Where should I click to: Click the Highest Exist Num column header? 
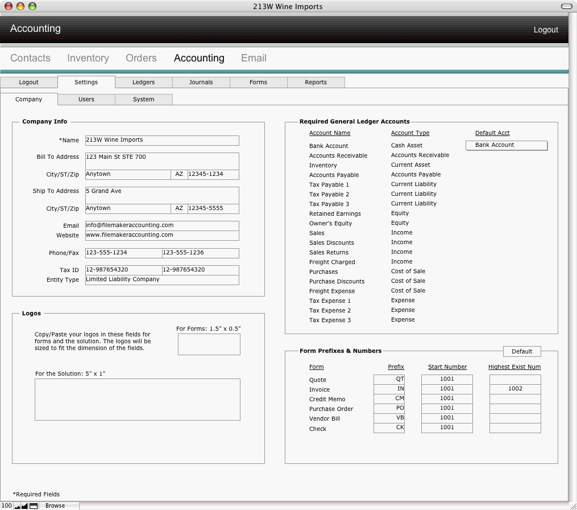coord(514,367)
